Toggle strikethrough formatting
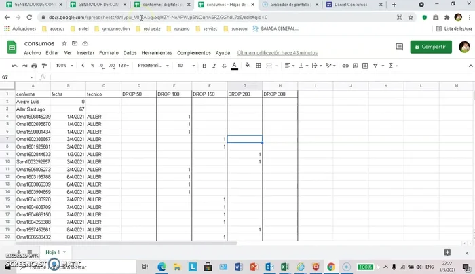Image resolution: width=475 pixels, height=274 pixels. 223,66
